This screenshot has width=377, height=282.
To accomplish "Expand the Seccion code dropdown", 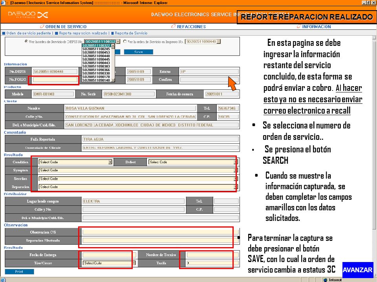I will pyautogui.click(x=236, y=179).
